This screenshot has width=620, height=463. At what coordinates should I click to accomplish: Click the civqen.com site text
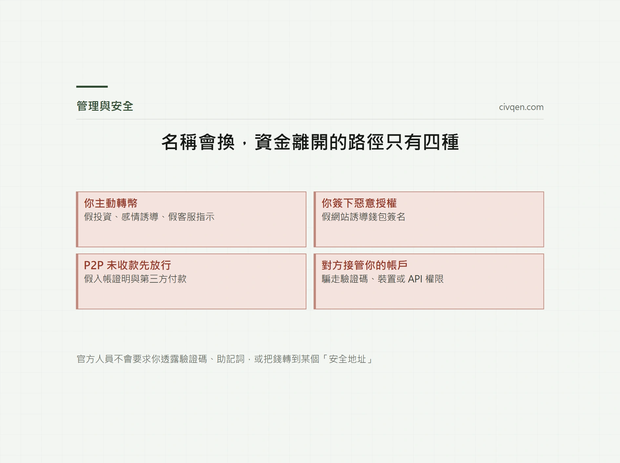pos(521,107)
